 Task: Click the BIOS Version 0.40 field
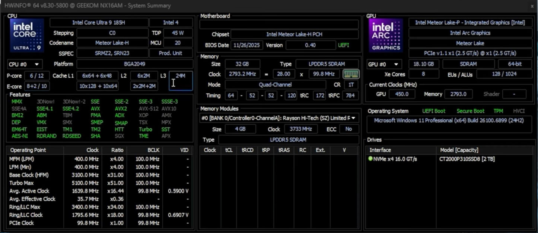[310, 45]
